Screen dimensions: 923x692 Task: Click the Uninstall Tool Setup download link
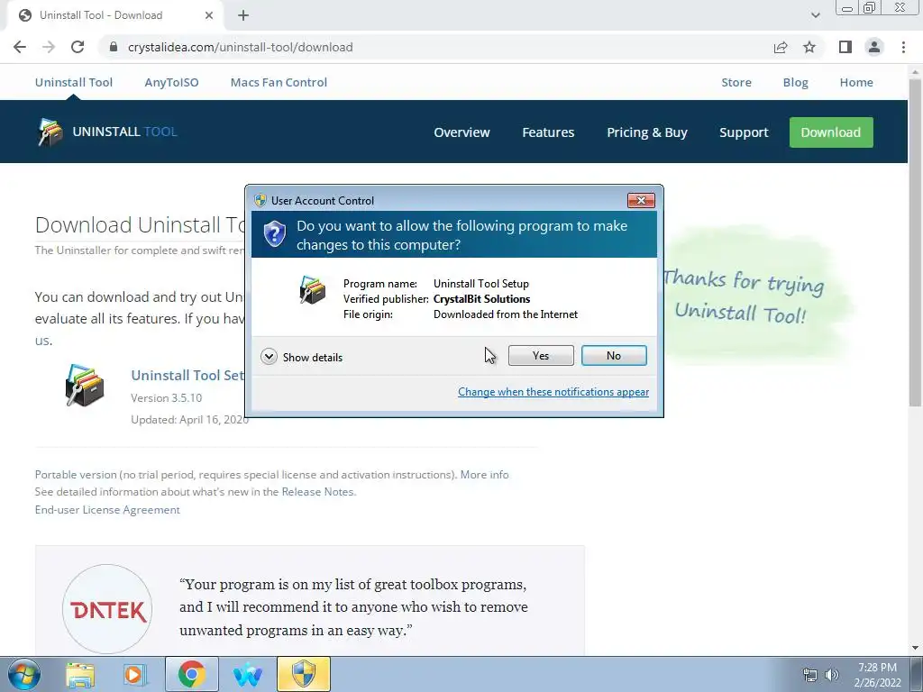click(187, 376)
